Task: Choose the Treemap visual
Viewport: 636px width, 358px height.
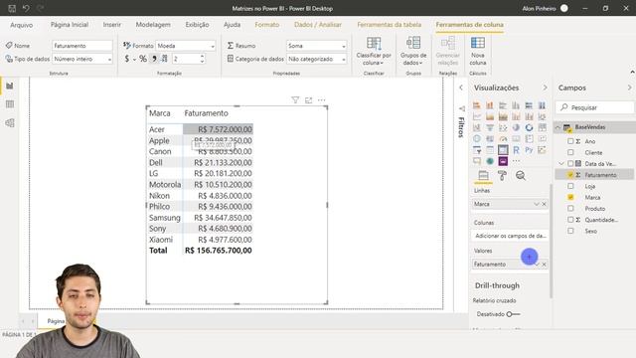Action: (x=542, y=128)
